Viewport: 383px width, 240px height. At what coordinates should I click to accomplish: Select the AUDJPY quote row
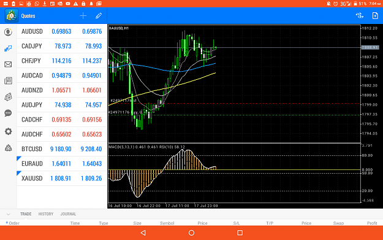(x=62, y=105)
